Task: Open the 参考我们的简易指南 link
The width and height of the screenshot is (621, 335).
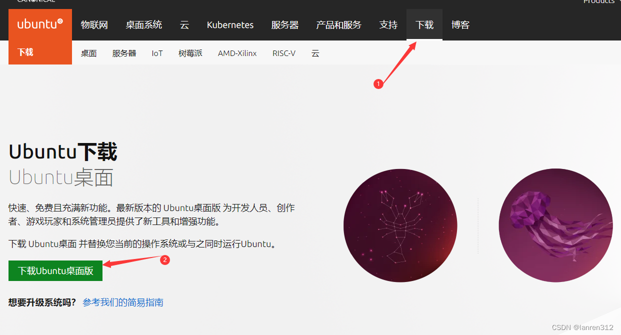Action: [x=123, y=302]
